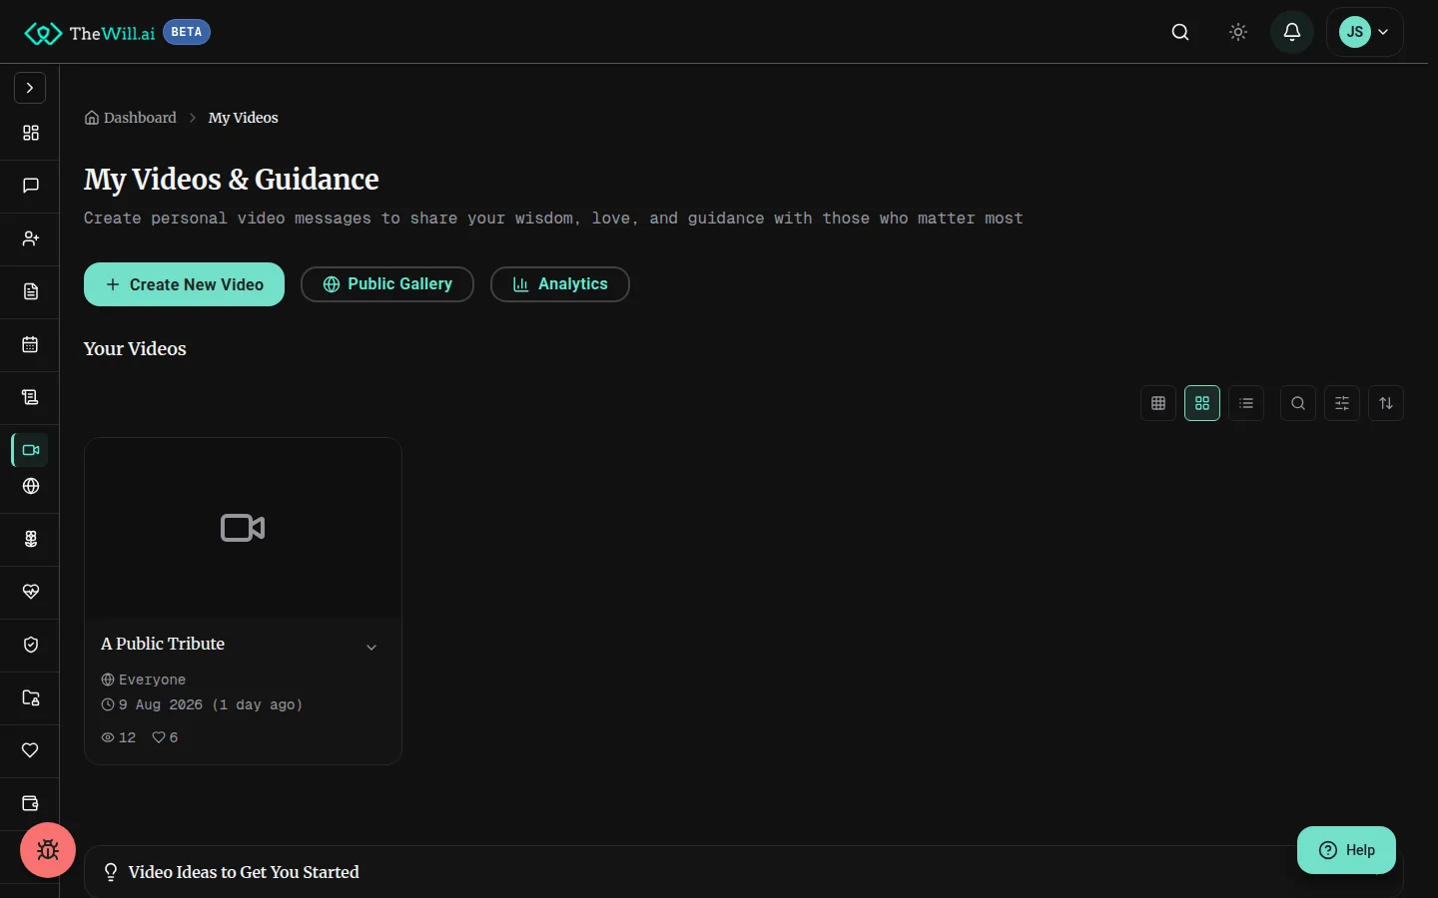This screenshot has height=898, width=1438.
Task: Open the scroll icon in sidebar
Action: [x=31, y=397]
